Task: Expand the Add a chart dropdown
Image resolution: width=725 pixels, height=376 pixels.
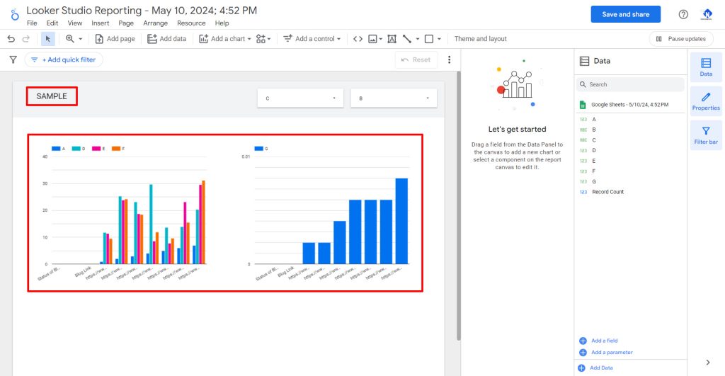Action: click(x=225, y=39)
